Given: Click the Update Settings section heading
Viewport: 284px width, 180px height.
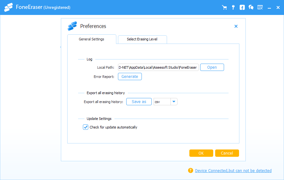Looking at the screenshot, I should (x=99, y=119).
